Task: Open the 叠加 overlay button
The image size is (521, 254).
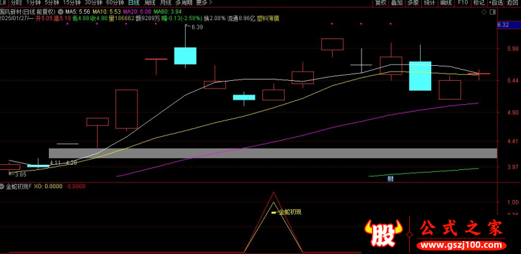Action: pos(397,3)
